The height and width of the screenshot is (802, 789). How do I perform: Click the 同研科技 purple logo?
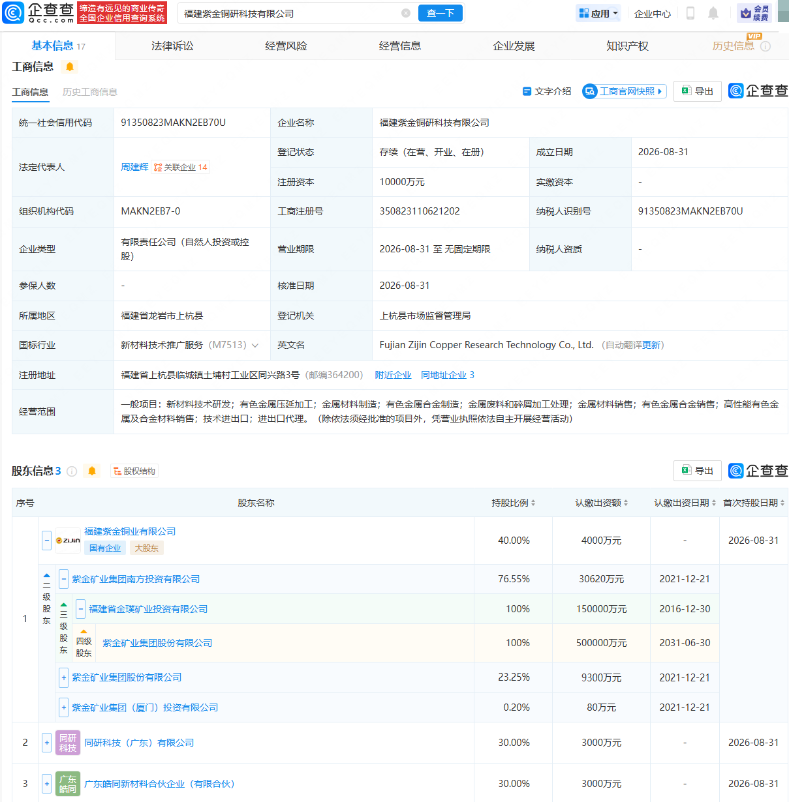[x=68, y=743]
